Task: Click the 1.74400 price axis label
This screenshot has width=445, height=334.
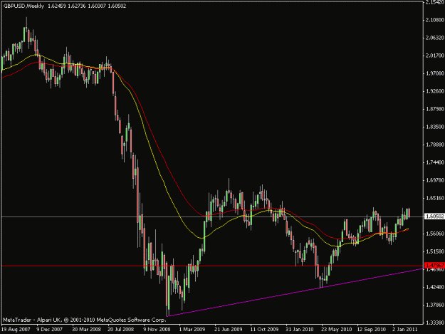Action: click(435, 162)
